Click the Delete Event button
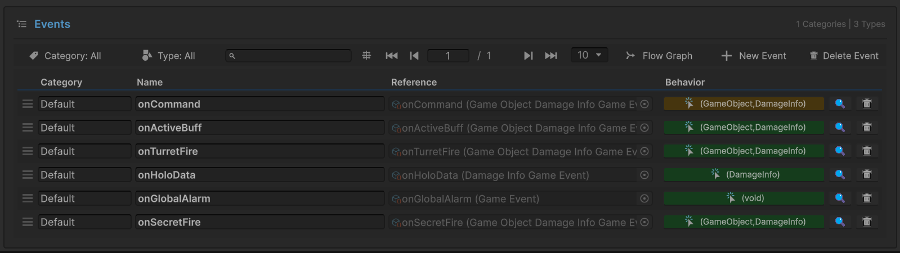Image resolution: width=900 pixels, height=253 pixels. 844,56
